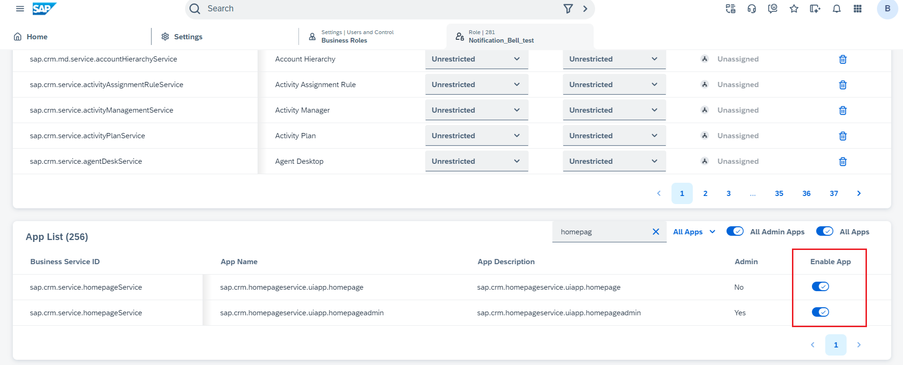Screen dimensions: 903x365
Task: Go to services page 3
Action: (728, 194)
